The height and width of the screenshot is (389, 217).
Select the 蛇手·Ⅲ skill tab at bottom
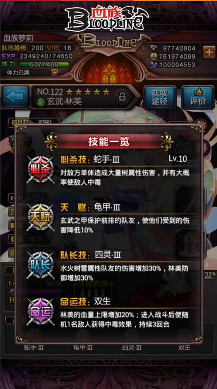coord(34,347)
